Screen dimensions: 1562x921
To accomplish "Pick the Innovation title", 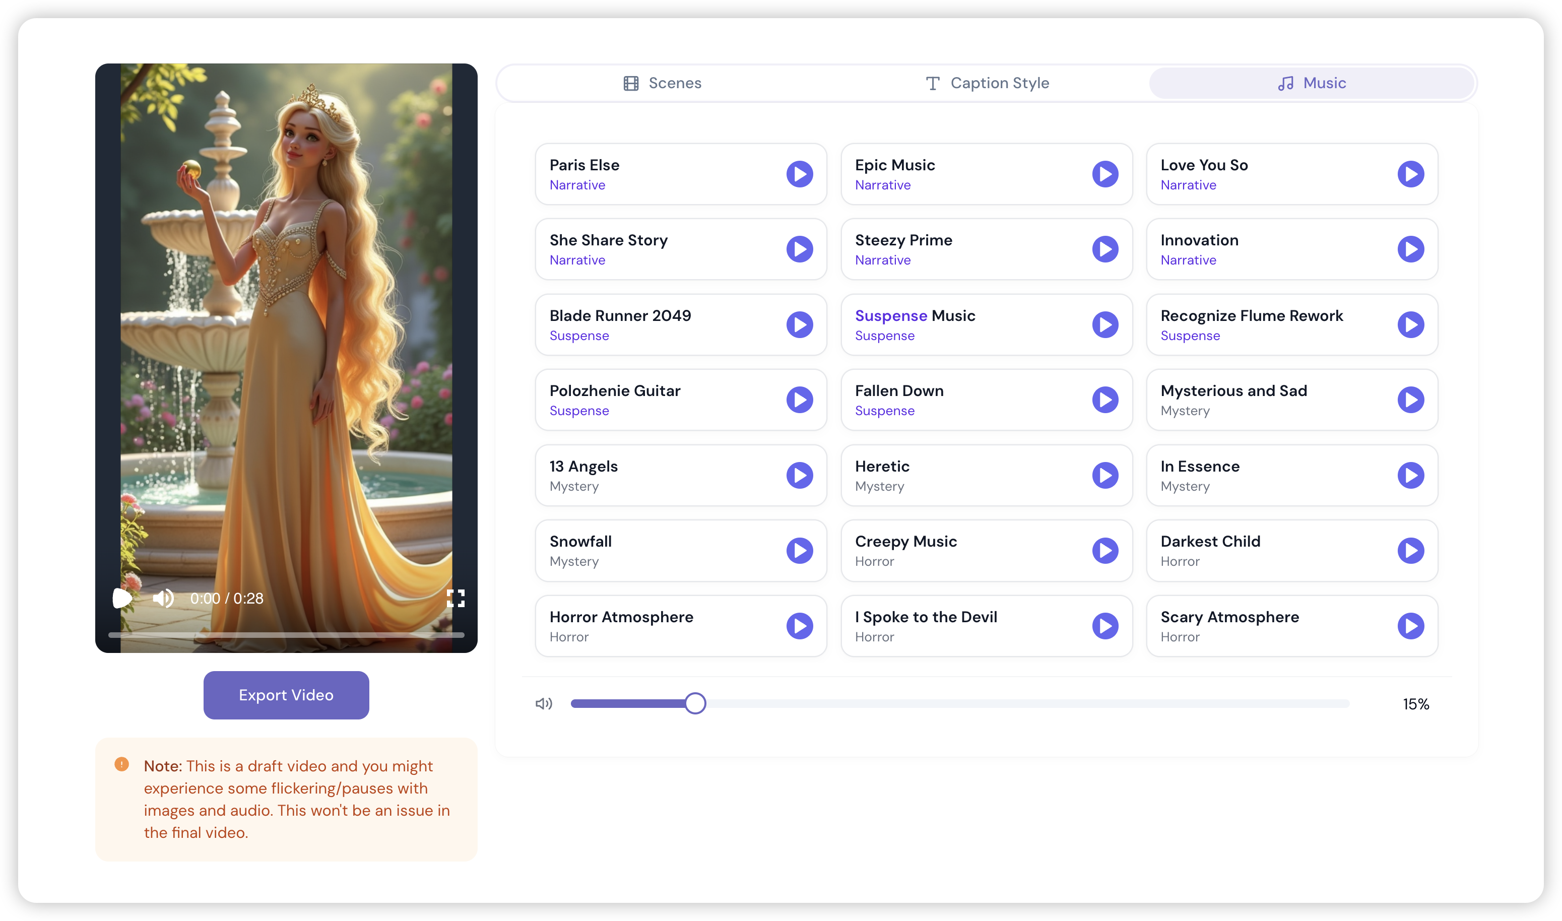I will 1199,240.
